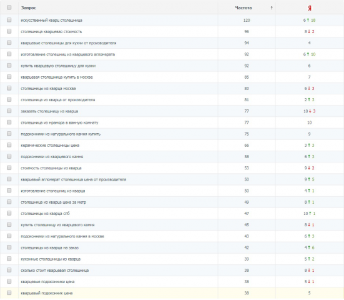Screen dimensions: 344x300
Task: Click query 'кварцевый подоконник цена'
Action: coord(47,293)
